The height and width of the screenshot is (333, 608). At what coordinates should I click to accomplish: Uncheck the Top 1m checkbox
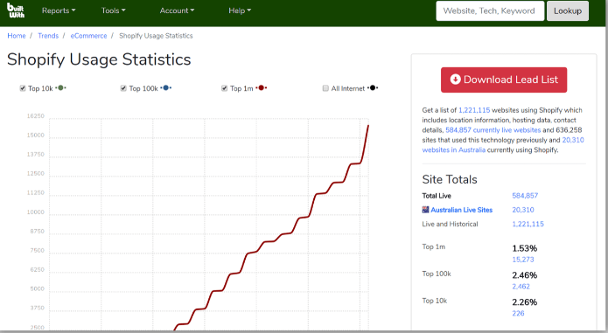(x=224, y=88)
